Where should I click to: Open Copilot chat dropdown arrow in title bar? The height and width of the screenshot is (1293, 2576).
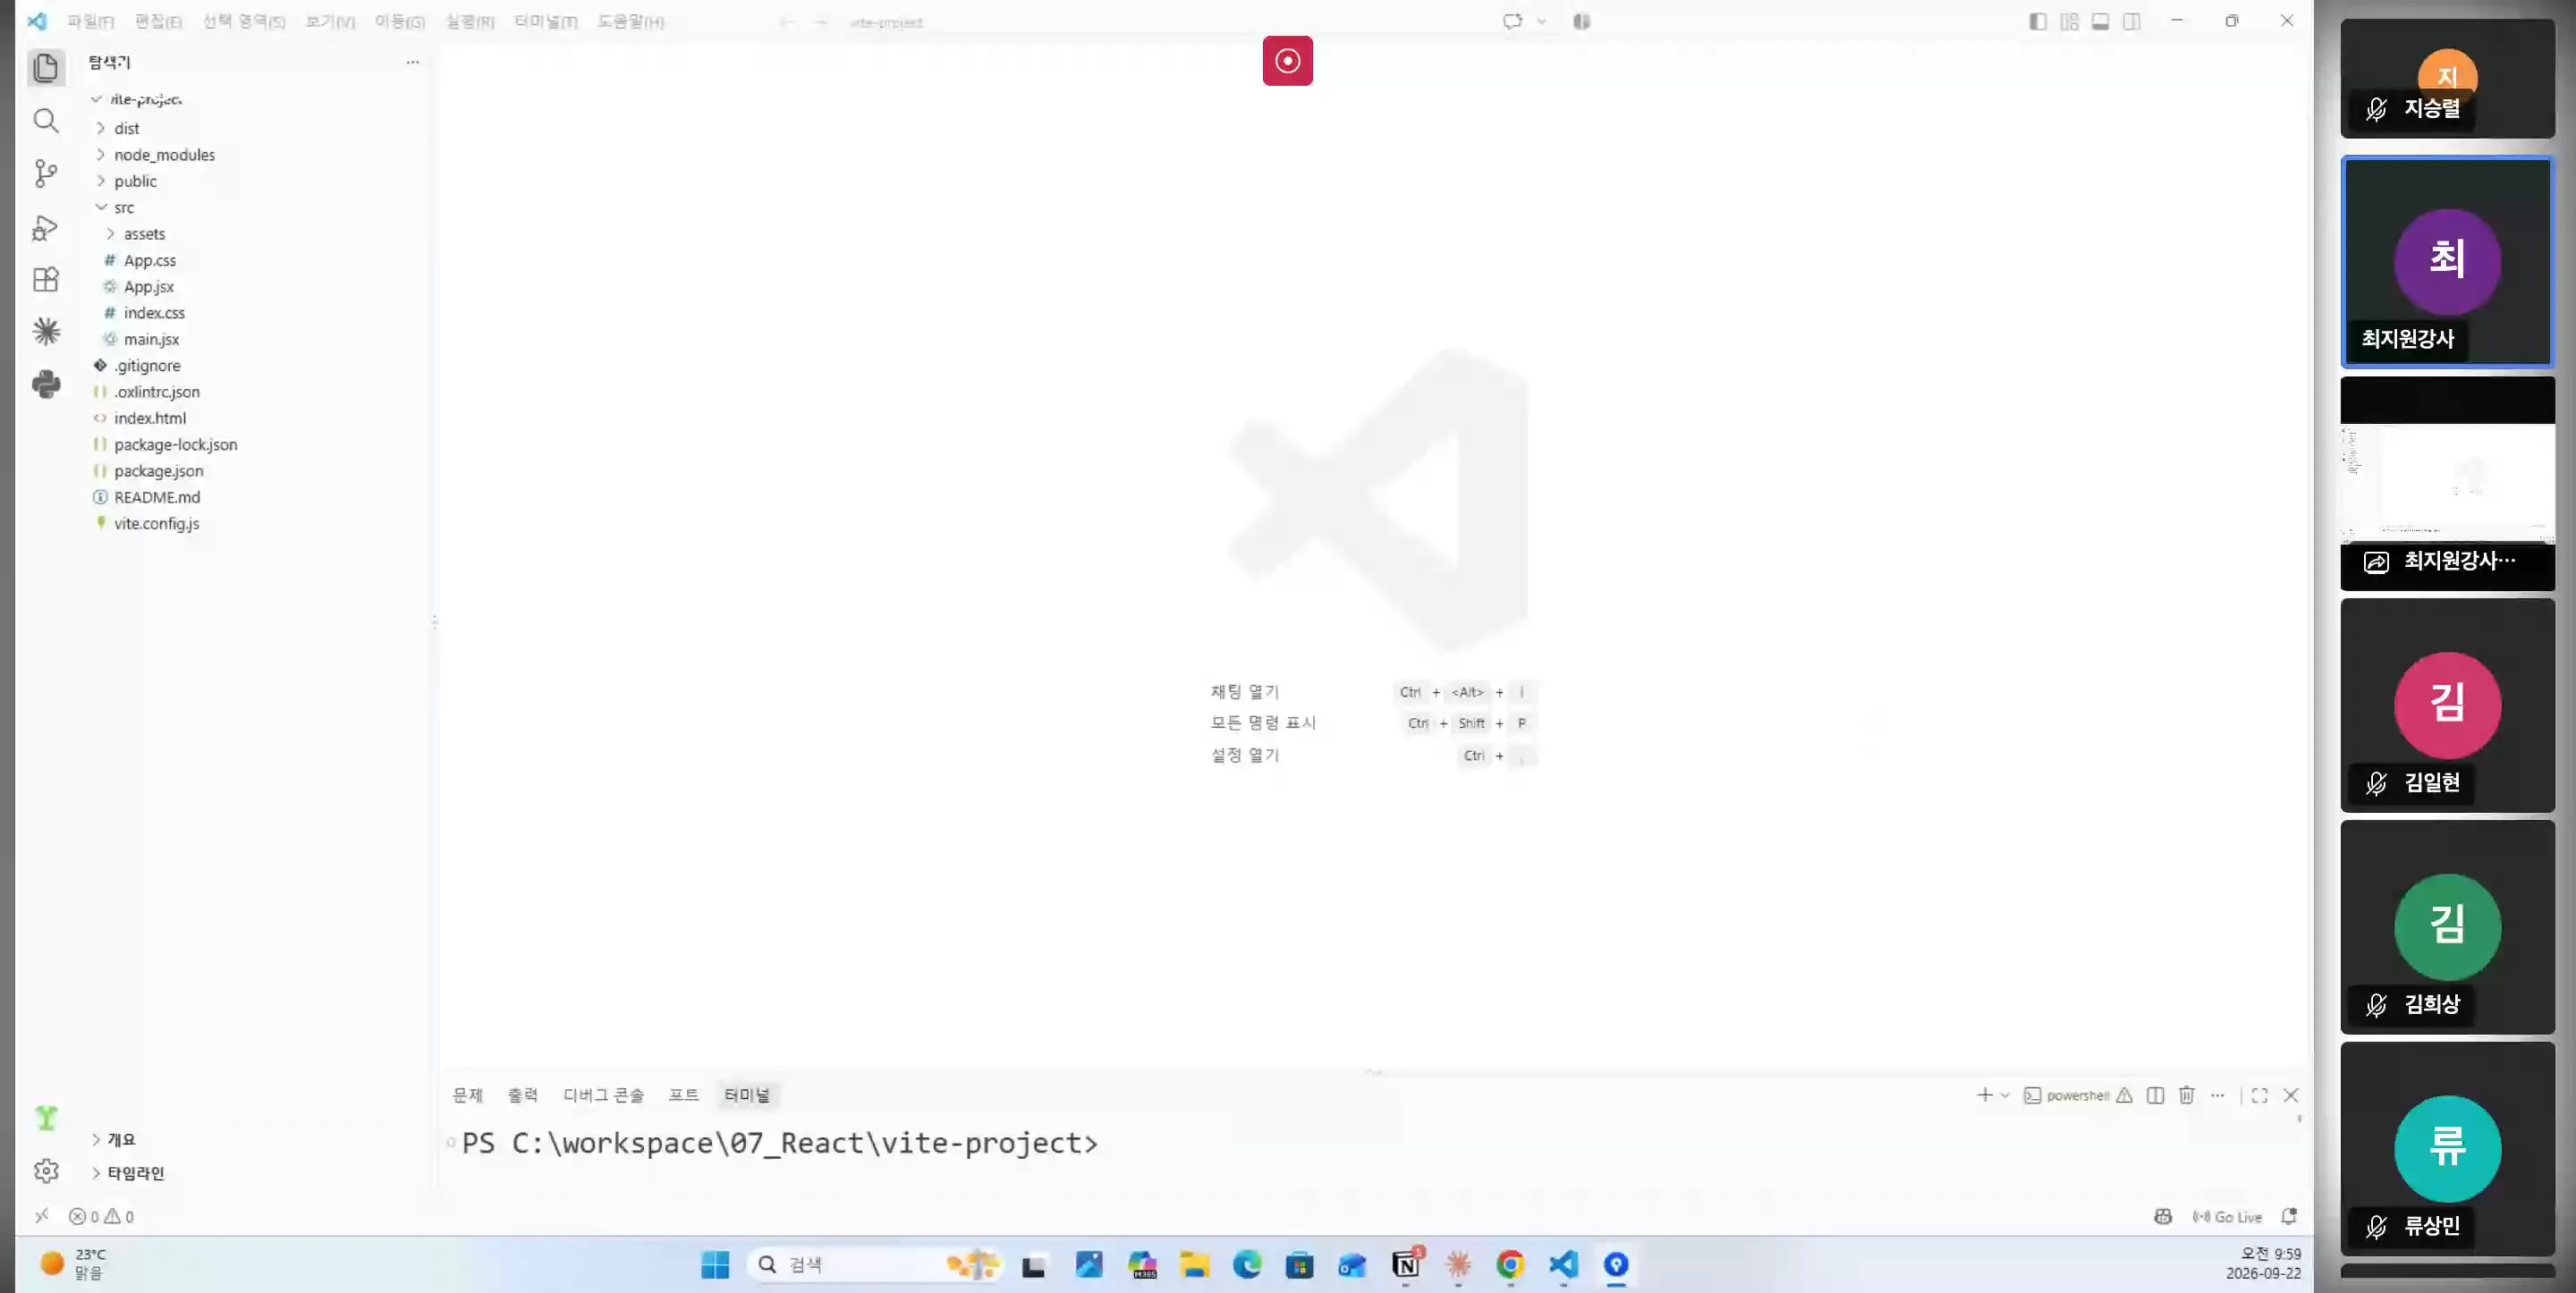click(x=1541, y=21)
